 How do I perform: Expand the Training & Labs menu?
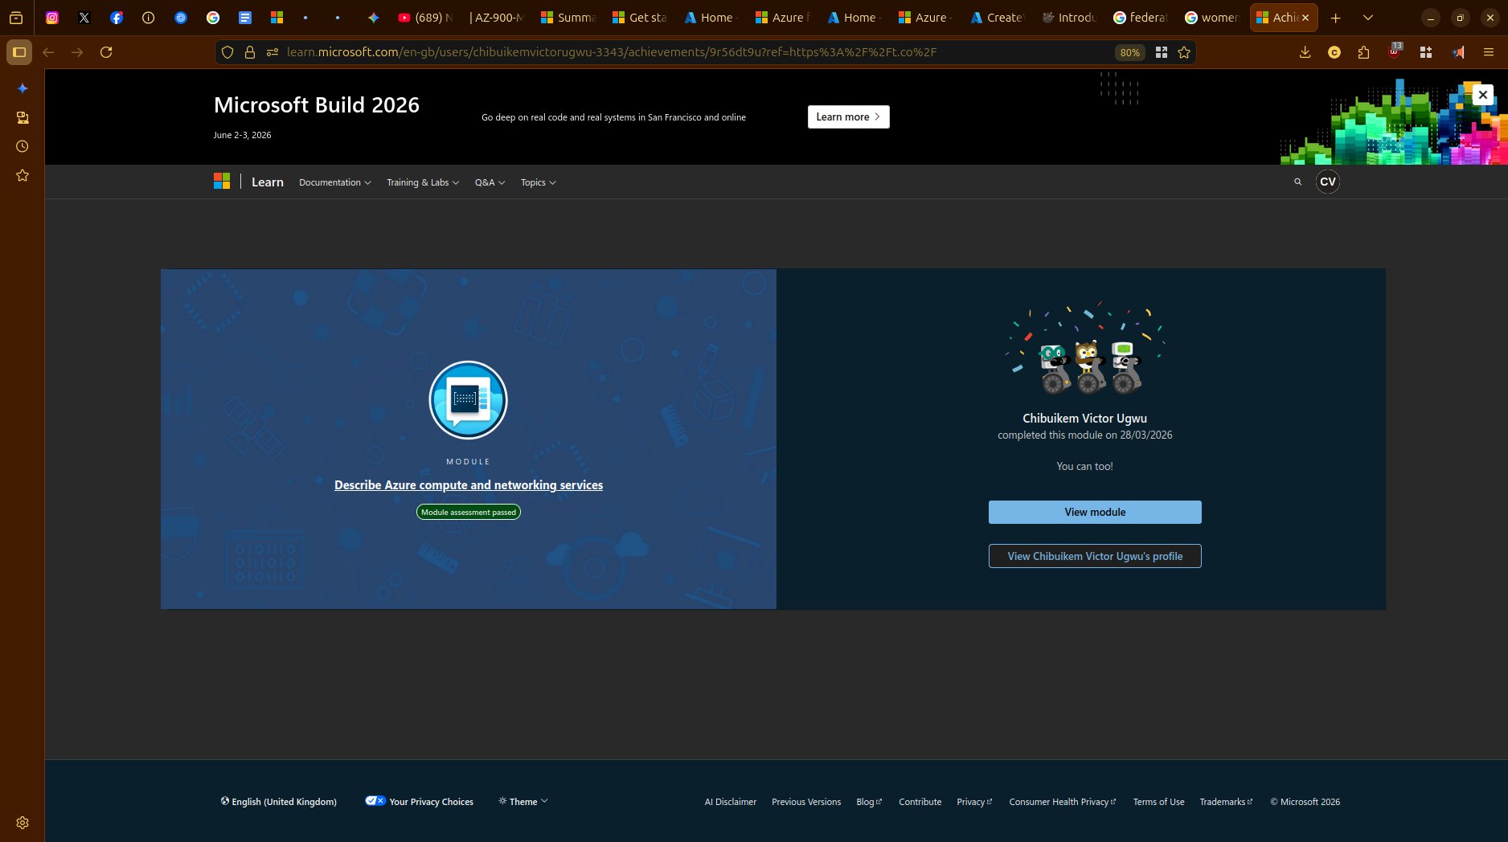[423, 182]
